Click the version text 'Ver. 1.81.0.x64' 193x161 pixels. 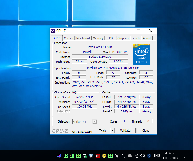click(82, 132)
